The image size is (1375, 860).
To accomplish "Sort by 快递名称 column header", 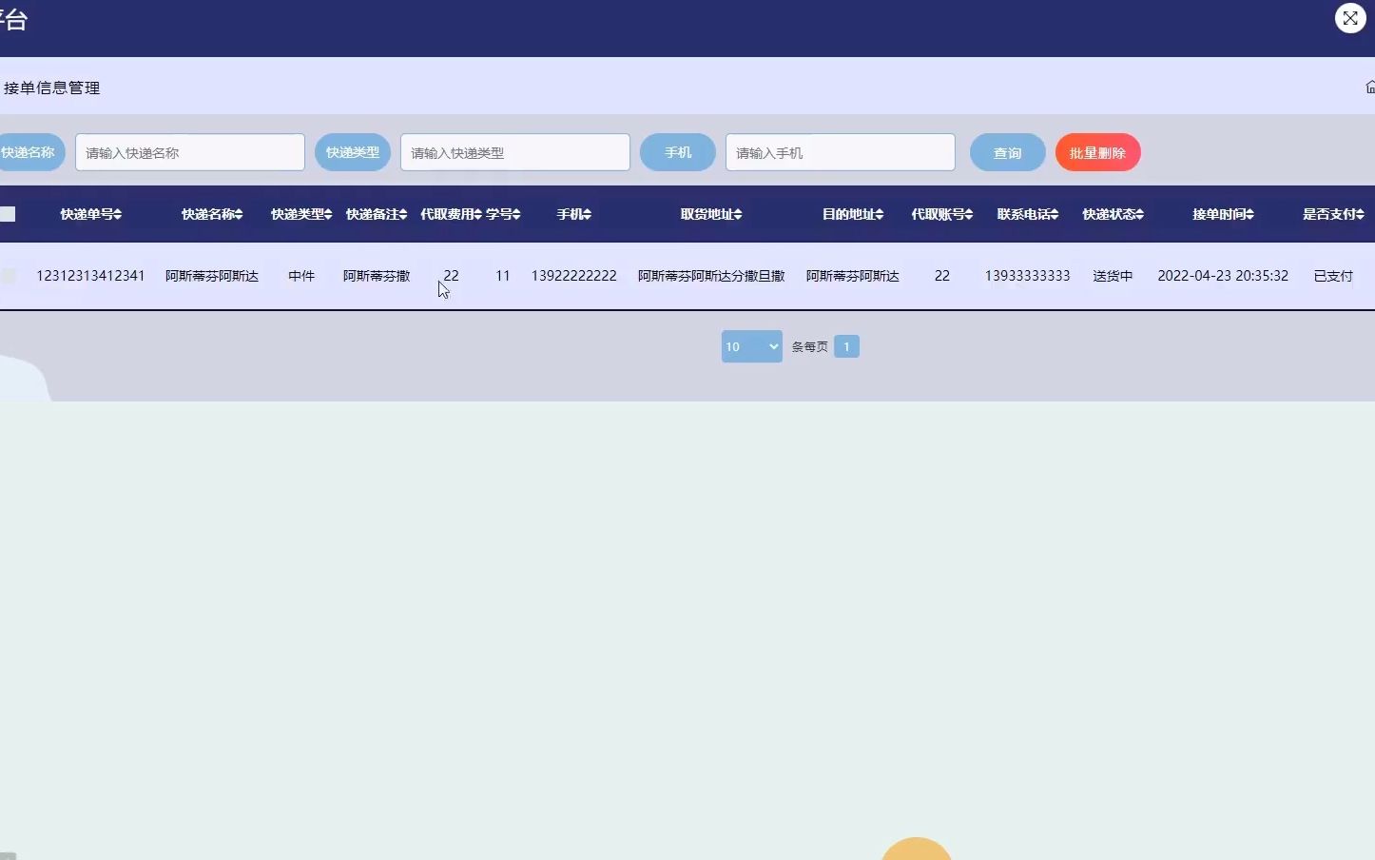I will tap(212, 214).
